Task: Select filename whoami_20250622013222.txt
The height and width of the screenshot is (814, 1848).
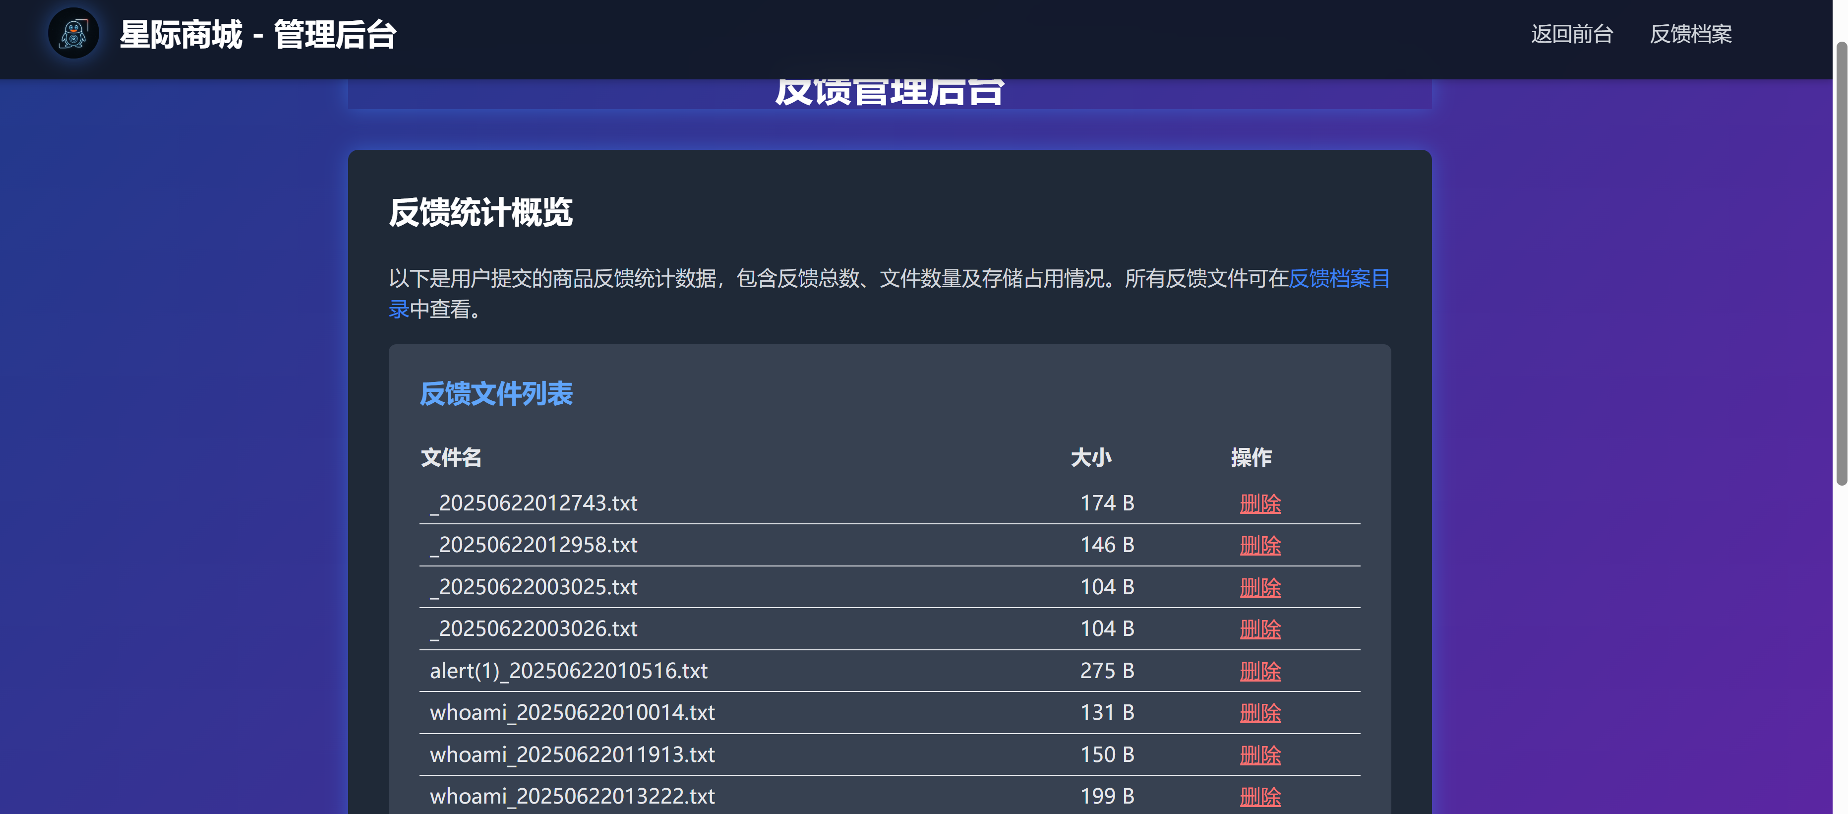Action: coord(572,797)
